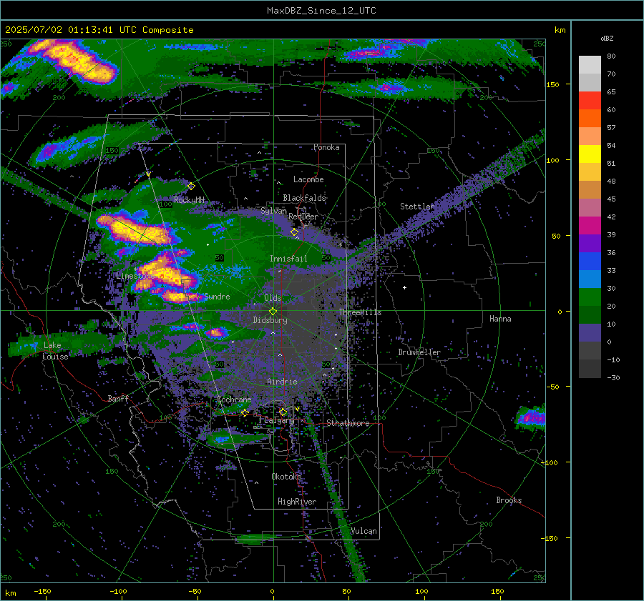Click the -30 value in dBZ legend
Image resolution: width=644 pixels, height=601 pixels.
tap(613, 377)
